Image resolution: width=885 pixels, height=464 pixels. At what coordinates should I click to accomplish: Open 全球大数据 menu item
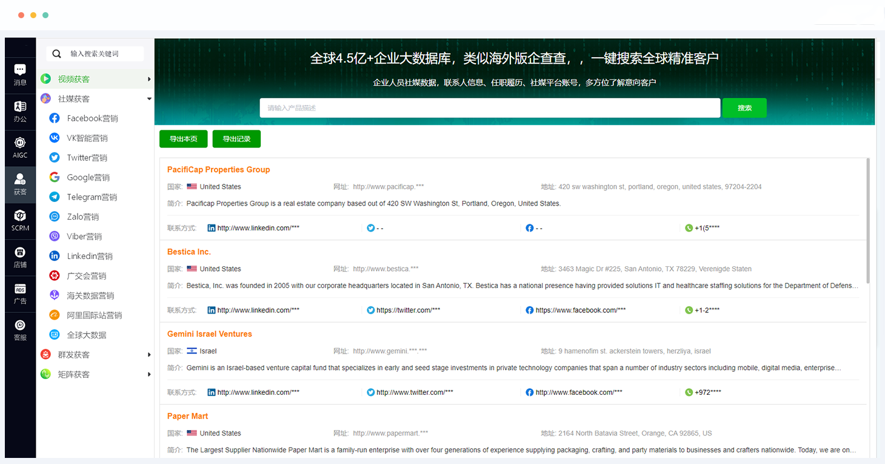coord(86,335)
